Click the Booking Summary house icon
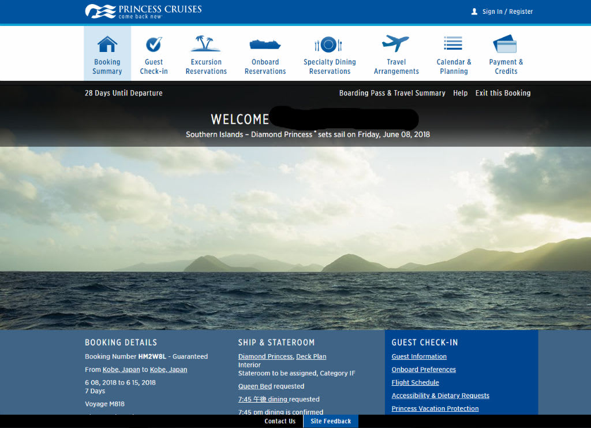Screen dimensions: 591x428 tap(107, 44)
